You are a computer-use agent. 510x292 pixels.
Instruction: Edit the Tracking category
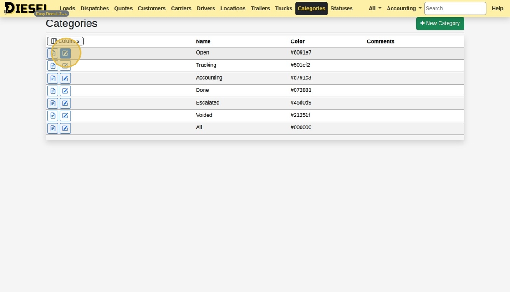coord(65,65)
